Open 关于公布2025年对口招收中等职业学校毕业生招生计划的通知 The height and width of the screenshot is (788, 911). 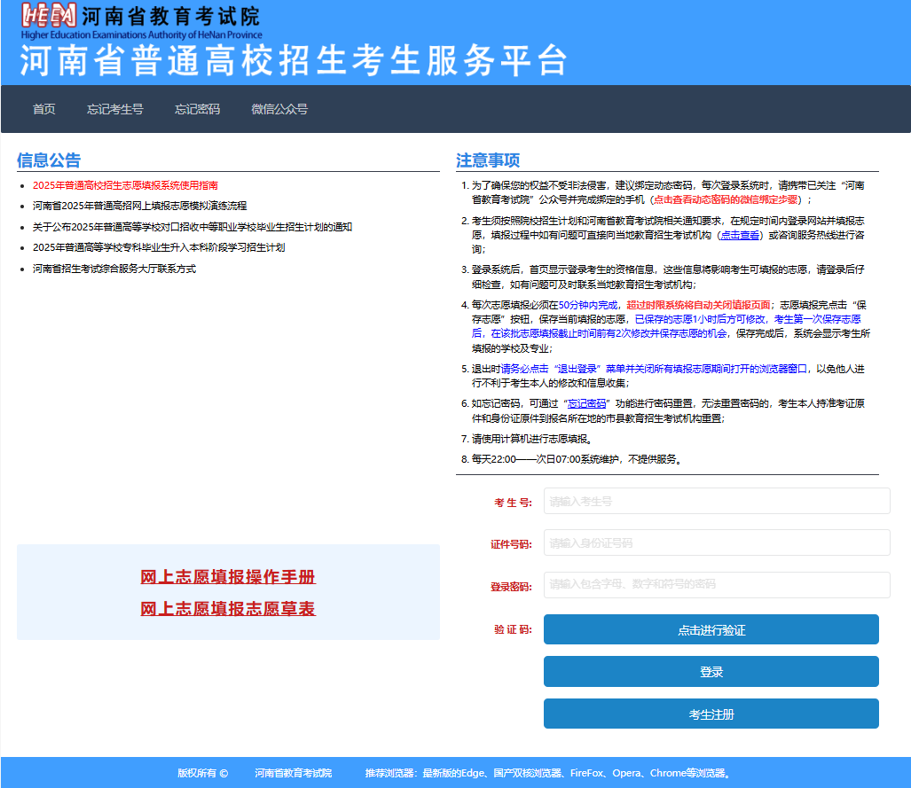tap(192, 227)
